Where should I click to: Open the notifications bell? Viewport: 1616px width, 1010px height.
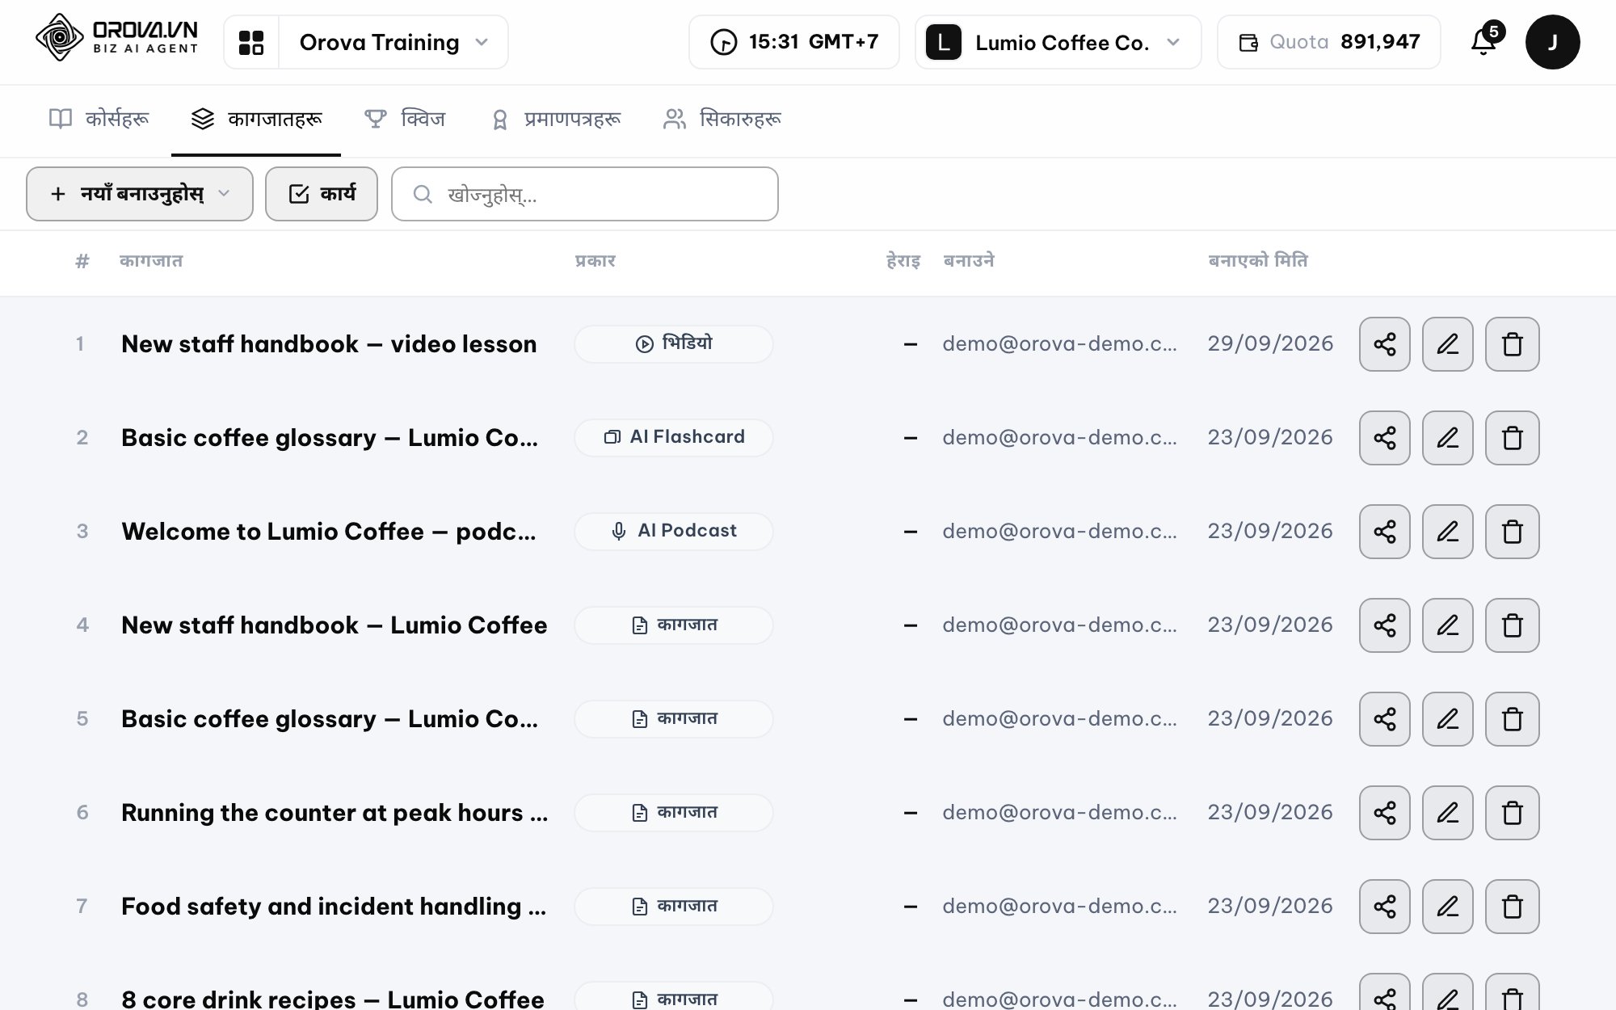pyautogui.click(x=1484, y=41)
